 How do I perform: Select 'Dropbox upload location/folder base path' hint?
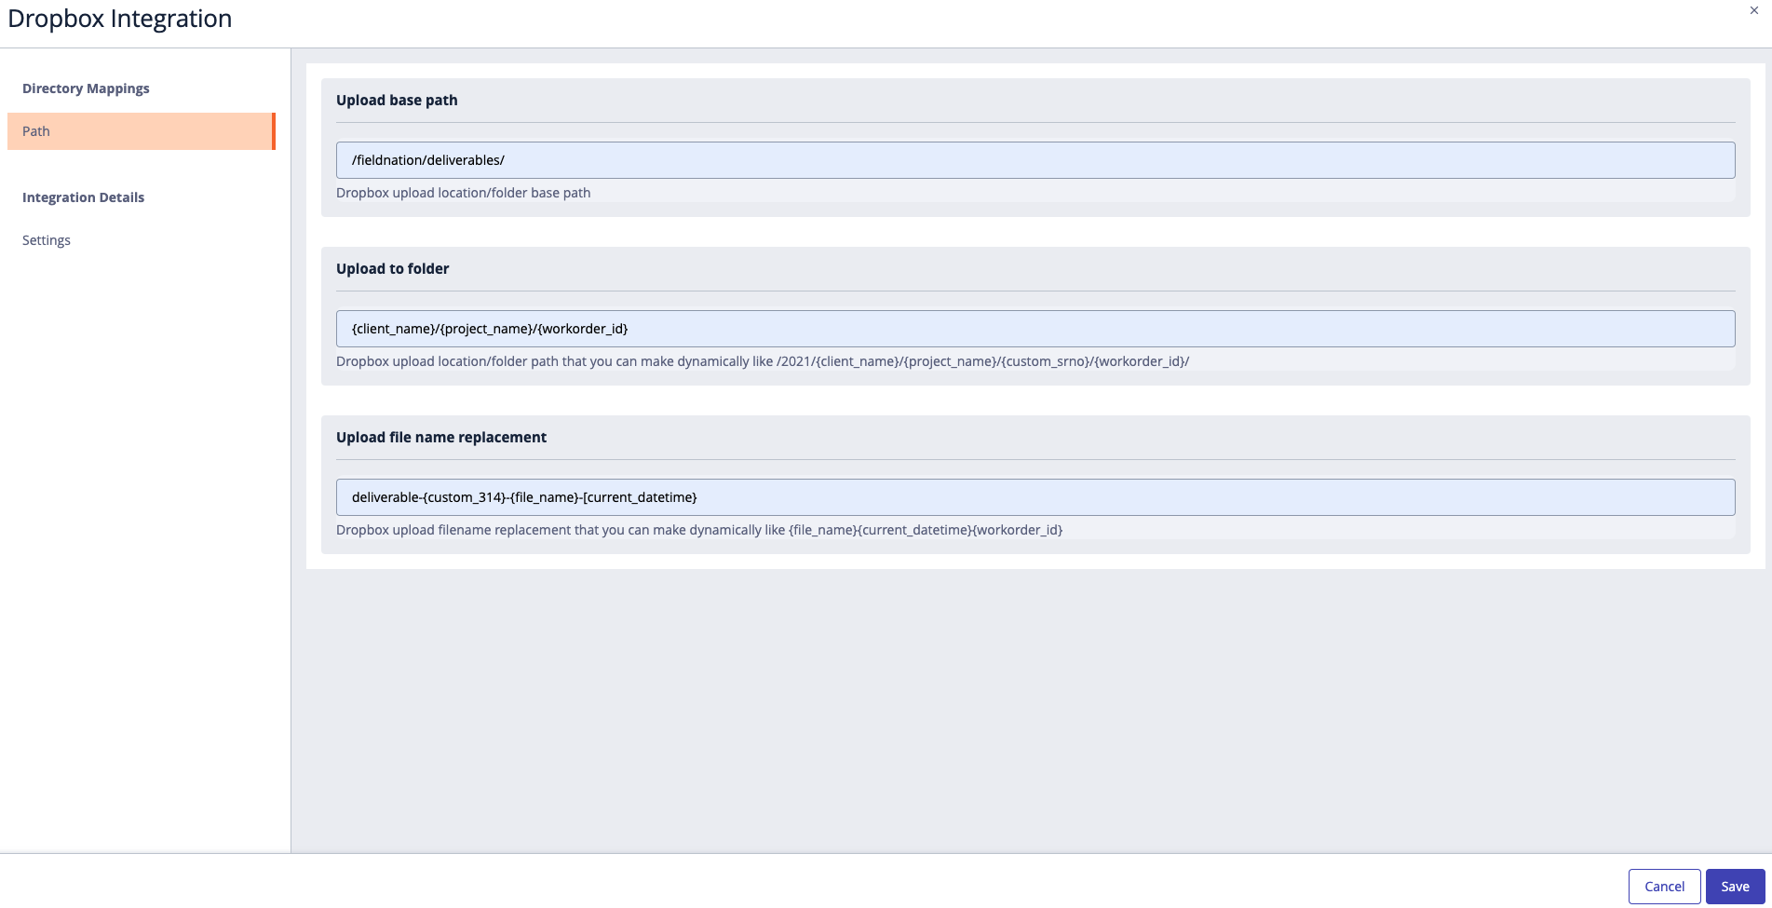coord(463,193)
